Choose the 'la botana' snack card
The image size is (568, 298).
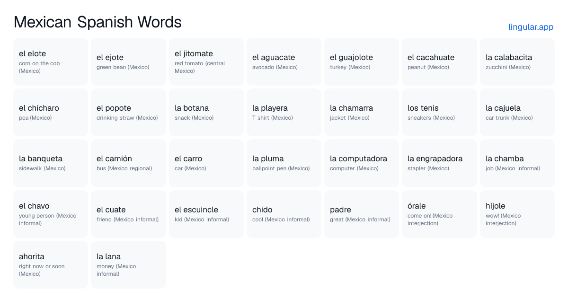206,113
